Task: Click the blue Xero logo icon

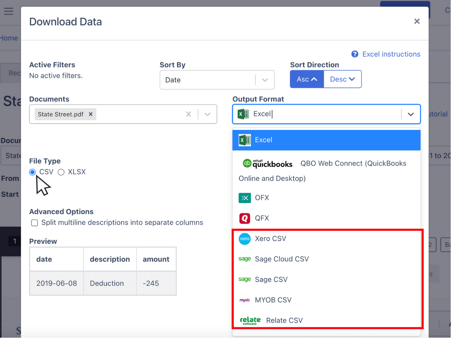Action: click(245, 239)
